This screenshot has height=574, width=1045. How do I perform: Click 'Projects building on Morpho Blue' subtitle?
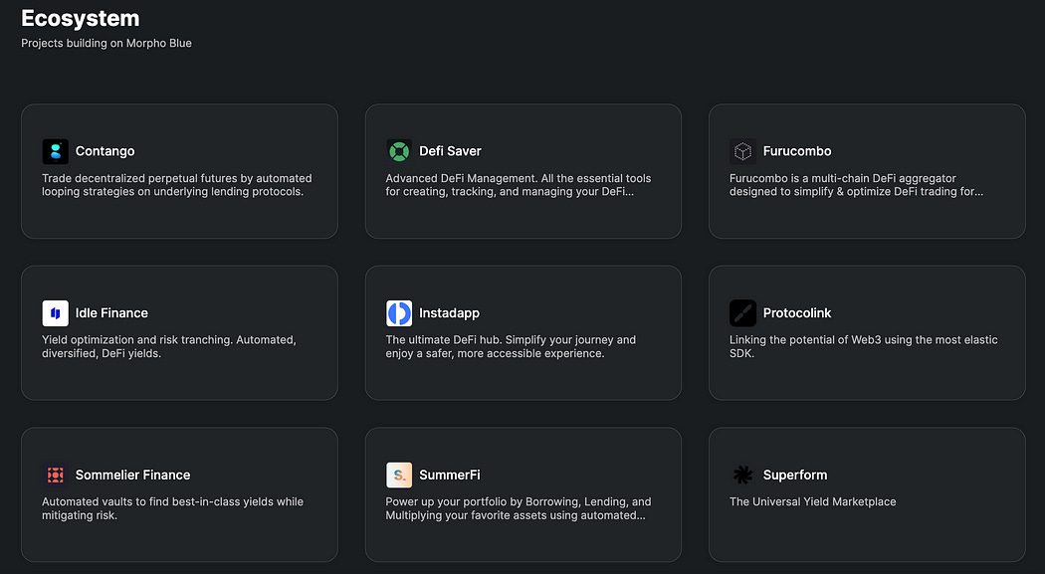(x=105, y=44)
